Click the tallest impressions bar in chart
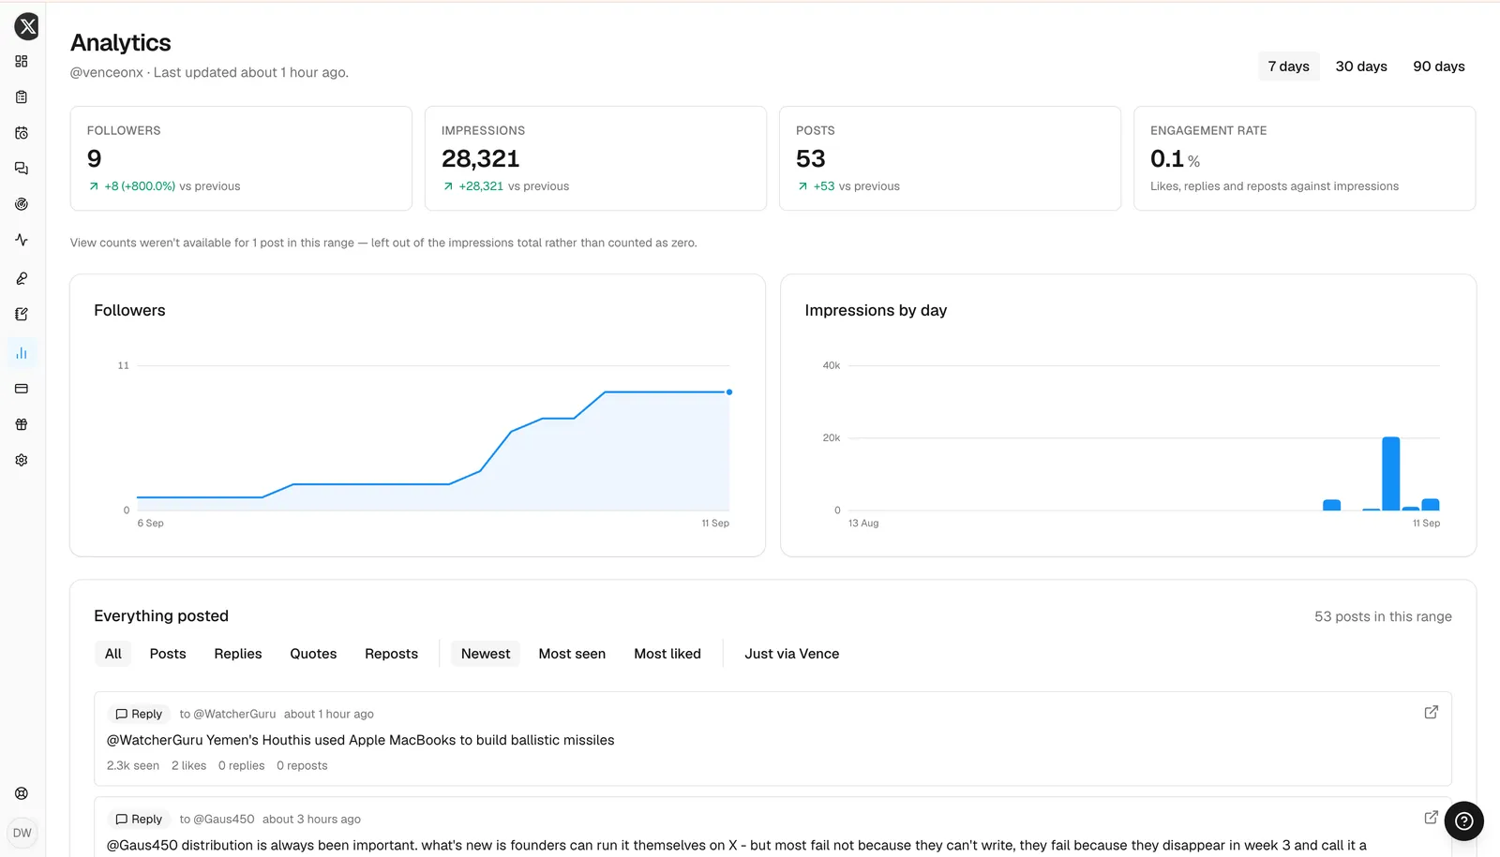The width and height of the screenshot is (1500, 857). pos(1390,474)
